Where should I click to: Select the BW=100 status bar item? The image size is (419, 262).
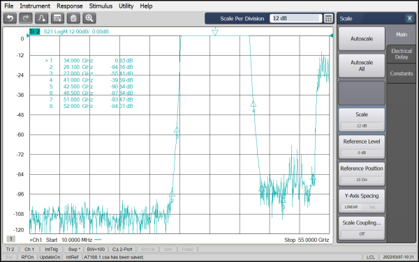pyautogui.click(x=96, y=249)
